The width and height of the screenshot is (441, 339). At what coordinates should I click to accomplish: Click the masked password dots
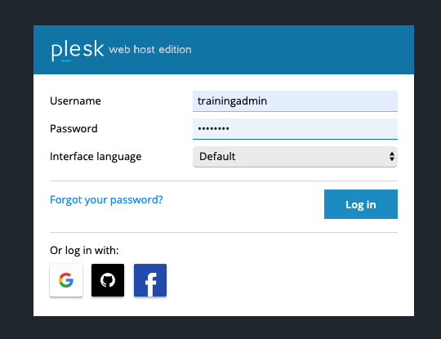tap(213, 129)
